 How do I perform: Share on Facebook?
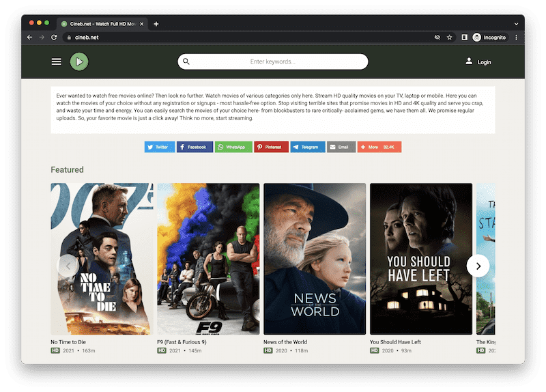click(x=195, y=147)
